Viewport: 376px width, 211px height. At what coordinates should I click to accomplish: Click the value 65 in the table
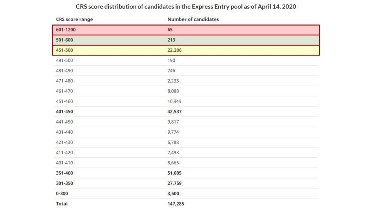tap(170, 30)
